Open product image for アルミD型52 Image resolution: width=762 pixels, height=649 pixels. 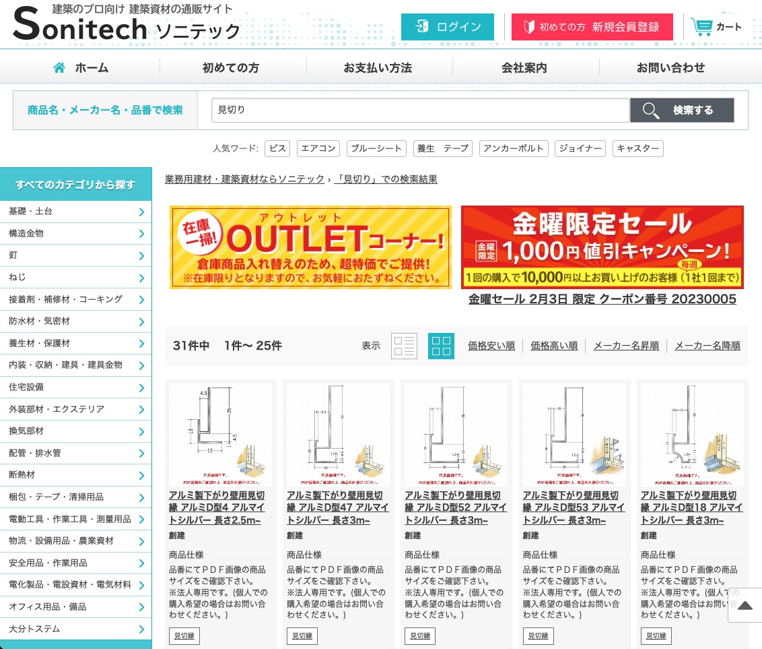tap(456, 435)
